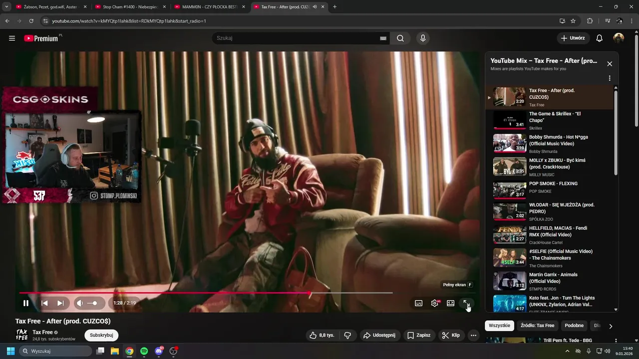Save the video with Zapisz

419,335
